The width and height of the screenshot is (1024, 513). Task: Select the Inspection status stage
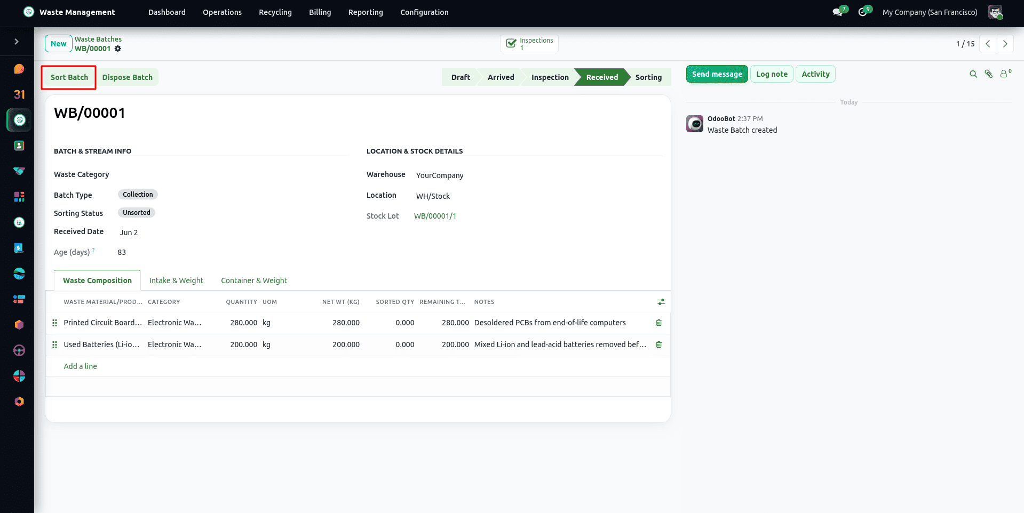(550, 77)
